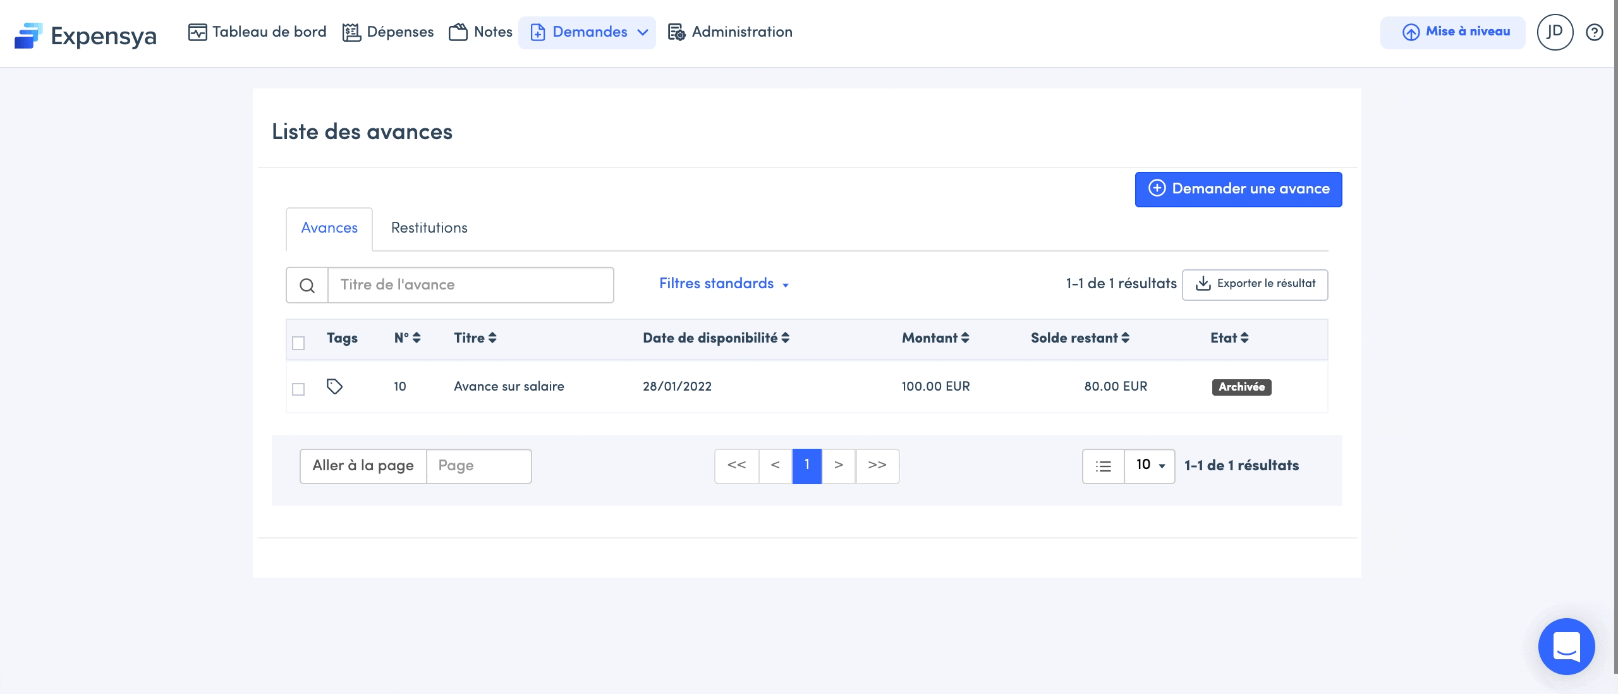1618x694 pixels.
Task: Open the Demandes menu dropdown
Action: (x=588, y=32)
